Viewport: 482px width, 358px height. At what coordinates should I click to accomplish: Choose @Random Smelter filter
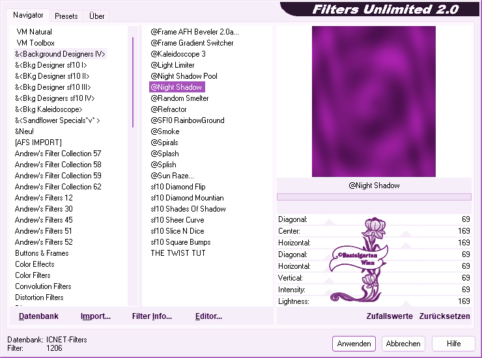[x=180, y=98]
